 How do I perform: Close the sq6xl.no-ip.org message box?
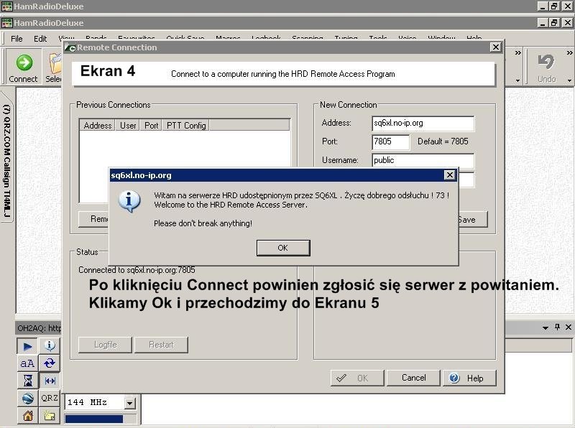click(450, 175)
